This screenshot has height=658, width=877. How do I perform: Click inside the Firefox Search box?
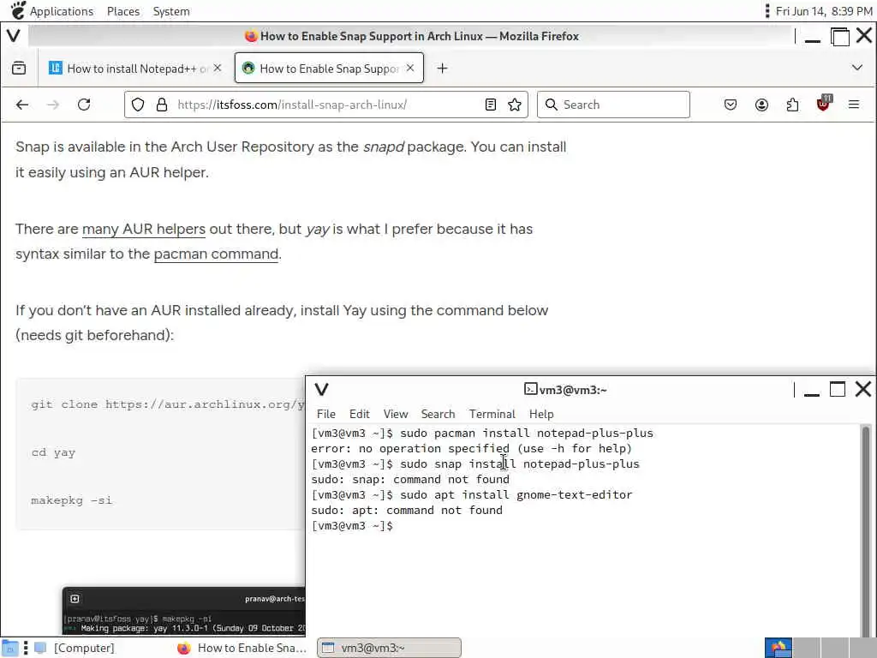pyautogui.click(x=613, y=105)
